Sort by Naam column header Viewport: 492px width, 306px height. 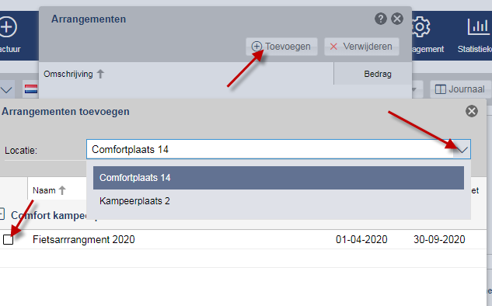tap(49, 190)
